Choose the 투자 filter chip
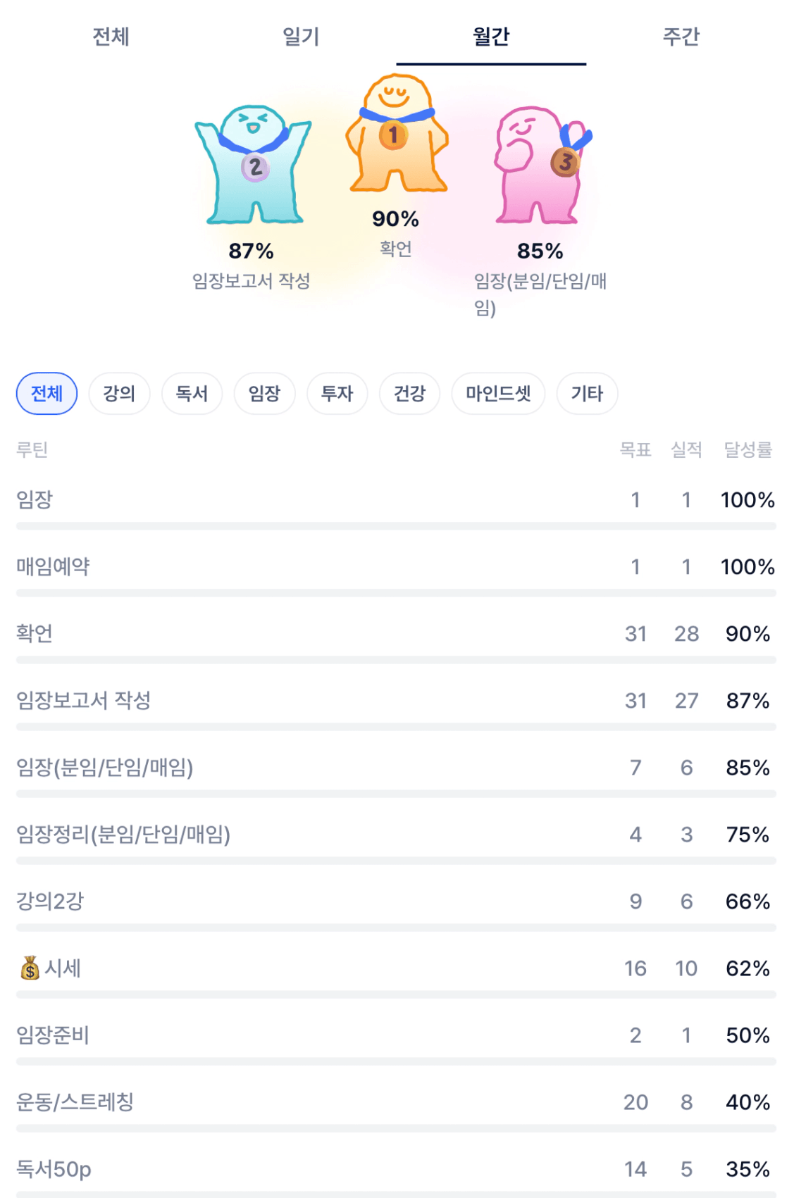Screen dimensions: 794x1198 click(337, 393)
